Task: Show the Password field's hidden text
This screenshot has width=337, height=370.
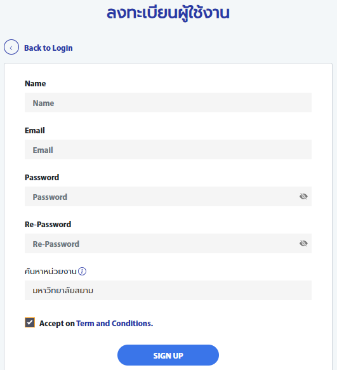Action: pos(303,196)
